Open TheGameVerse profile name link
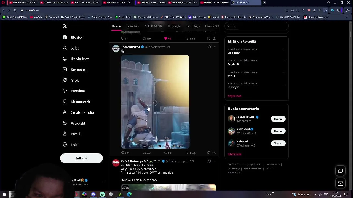 point(131,47)
